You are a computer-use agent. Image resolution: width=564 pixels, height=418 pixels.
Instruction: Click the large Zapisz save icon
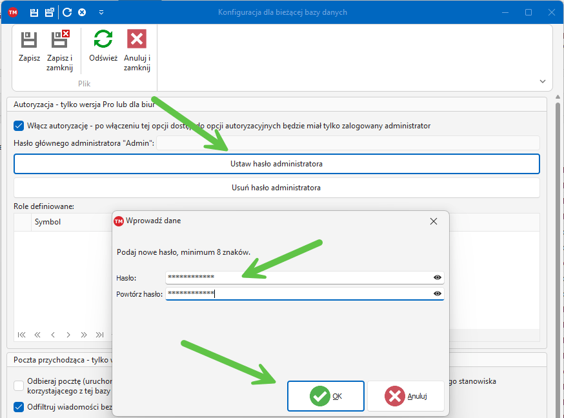click(x=29, y=40)
